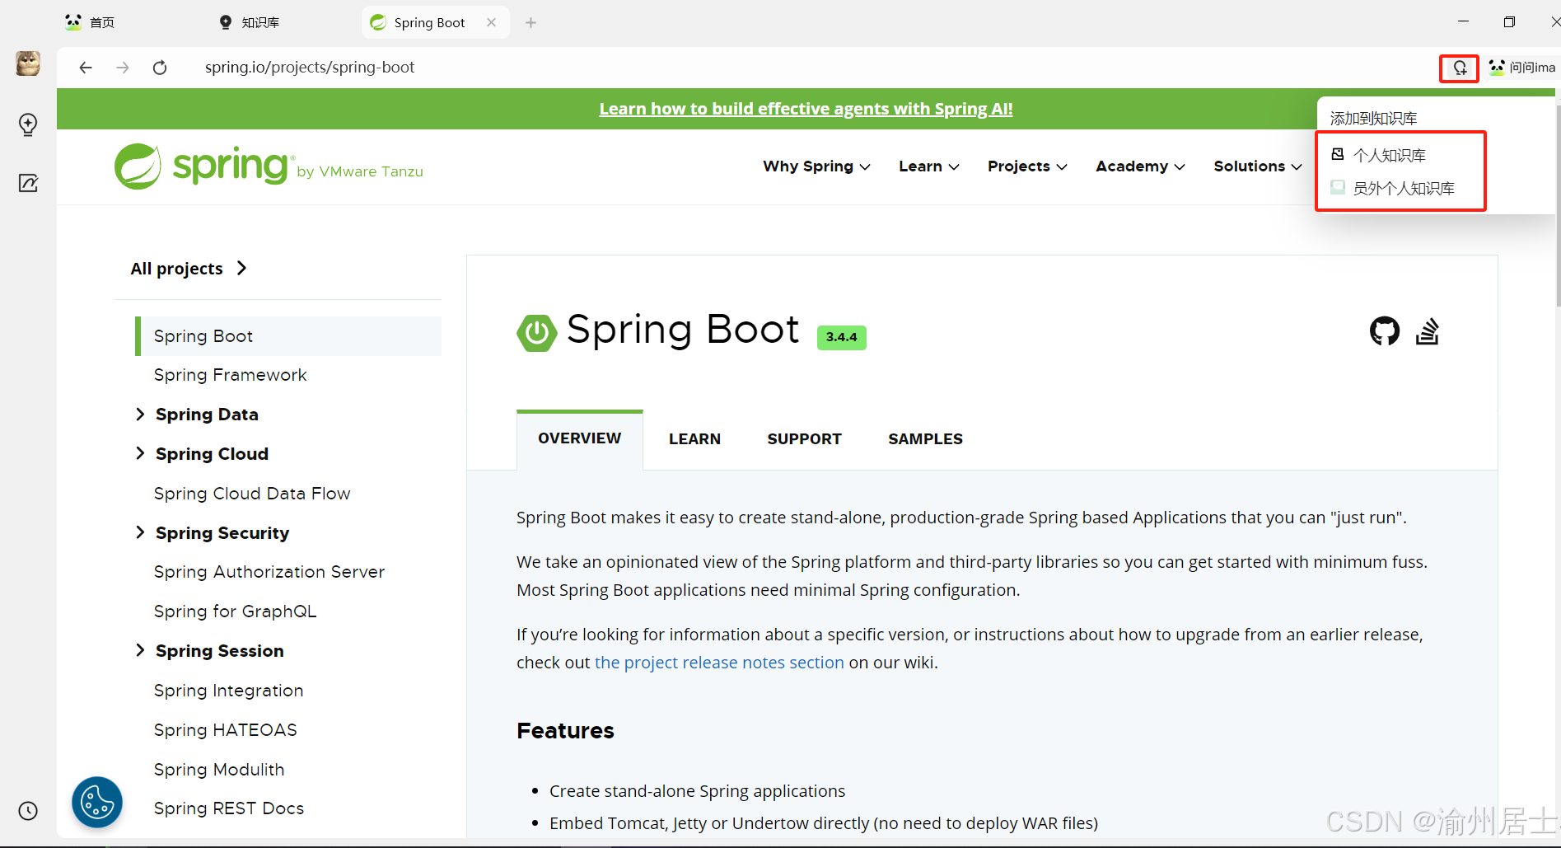Screen dimensions: 1561x848
Task: Switch to the 首页 tab
Action: [91, 22]
